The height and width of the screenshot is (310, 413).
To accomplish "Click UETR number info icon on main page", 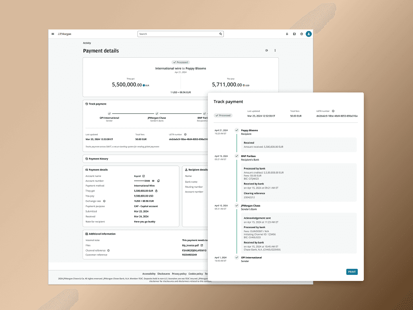I will tap(185, 134).
